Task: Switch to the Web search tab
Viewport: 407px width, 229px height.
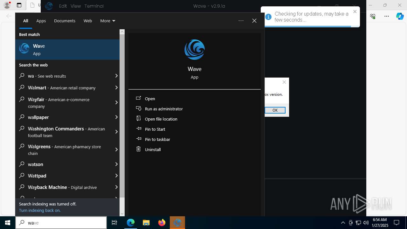Action: coord(88,21)
